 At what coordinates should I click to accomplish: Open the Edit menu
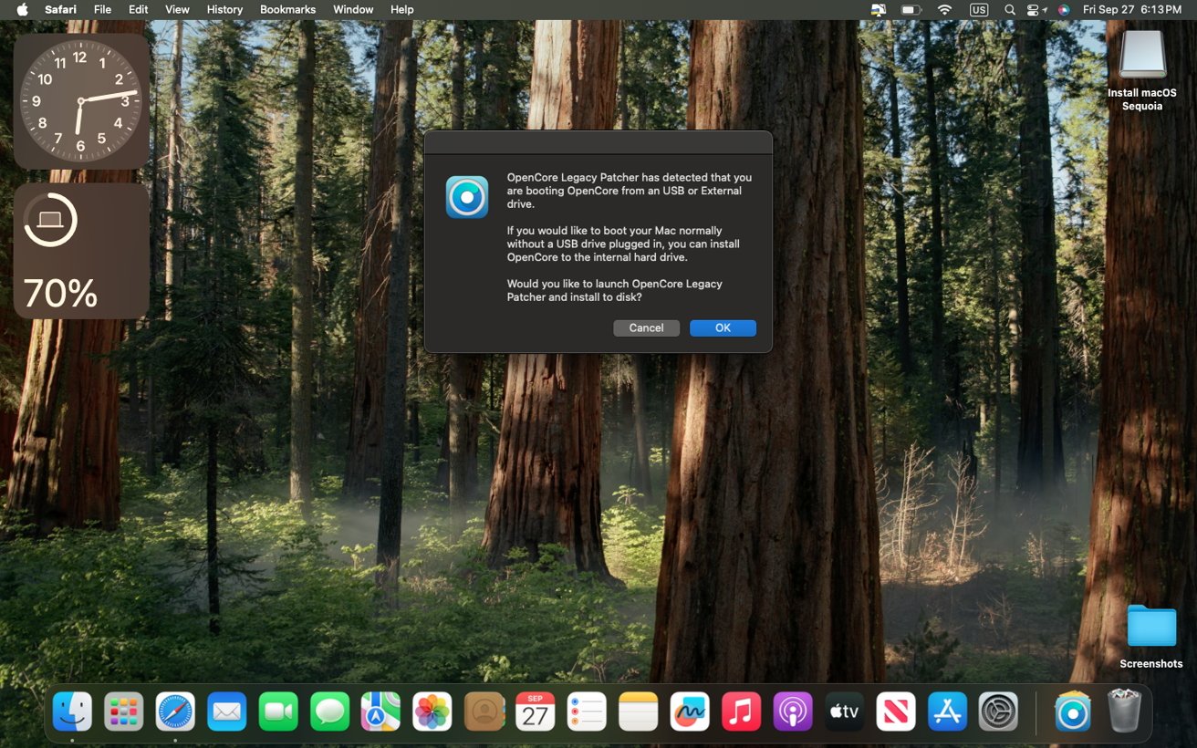point(138,9)
